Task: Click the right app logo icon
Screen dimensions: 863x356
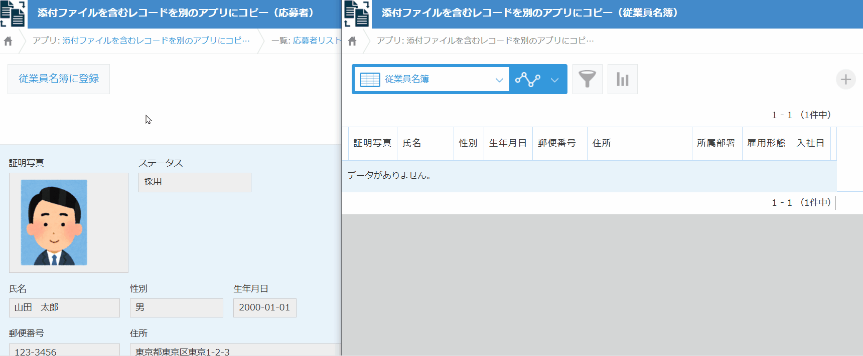Action: (x=357, y=14)
